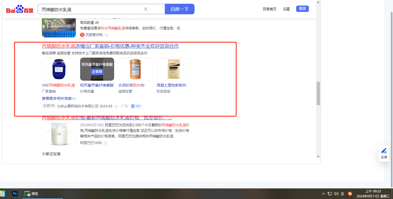Expand the dropdown arrow beside 百度爱采购
Viewport: 393px width, 199px height.
[106, 35]
